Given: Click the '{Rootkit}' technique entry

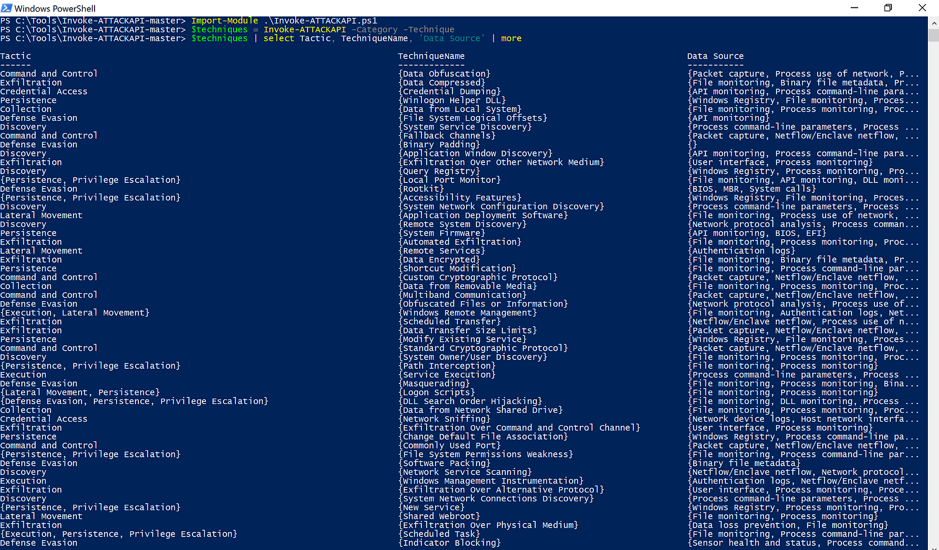Looking at the screenshot, I should [x=421, y=189].
